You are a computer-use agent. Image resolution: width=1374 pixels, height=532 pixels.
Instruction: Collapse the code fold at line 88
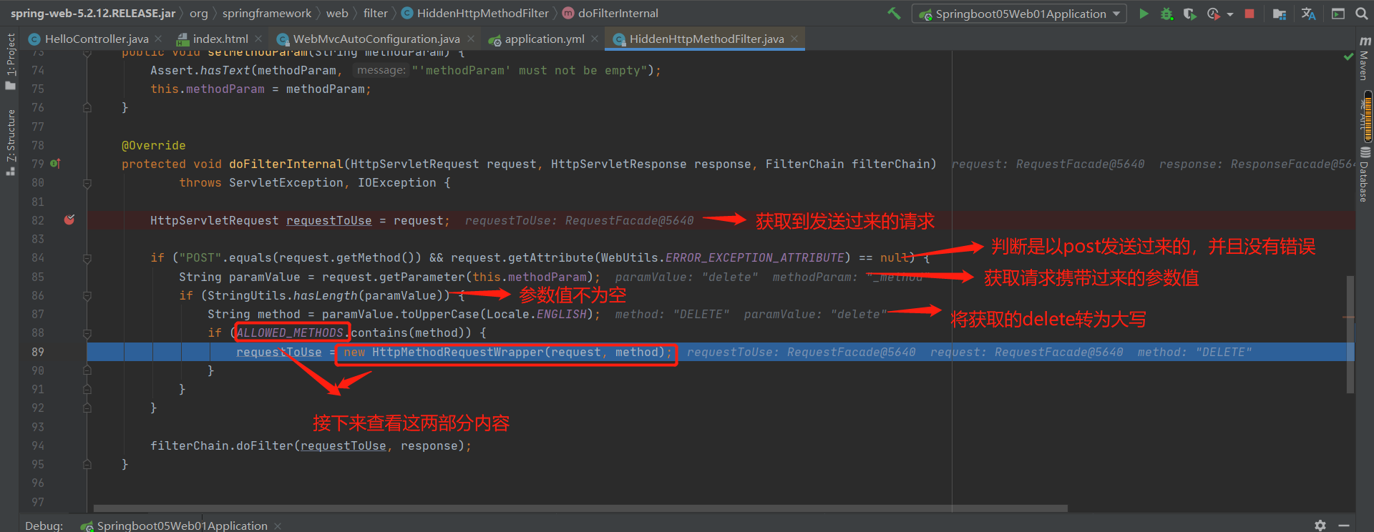click(x=87, y=332)
